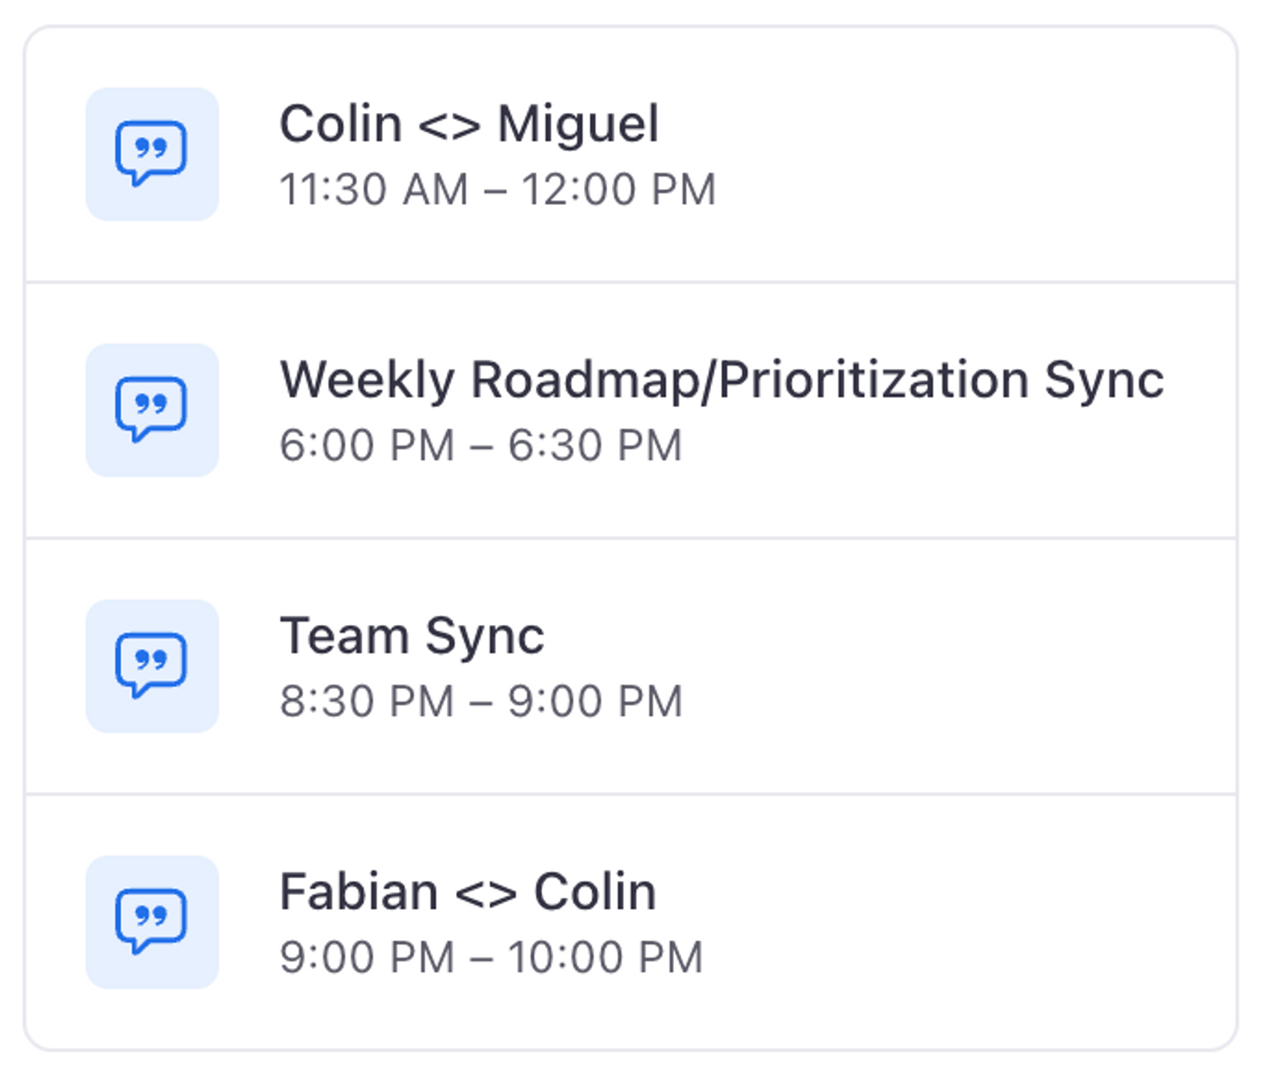Open the Fabian <> Colin meeting title
Screen dimensions: 1261x1076
coord(467,892)
